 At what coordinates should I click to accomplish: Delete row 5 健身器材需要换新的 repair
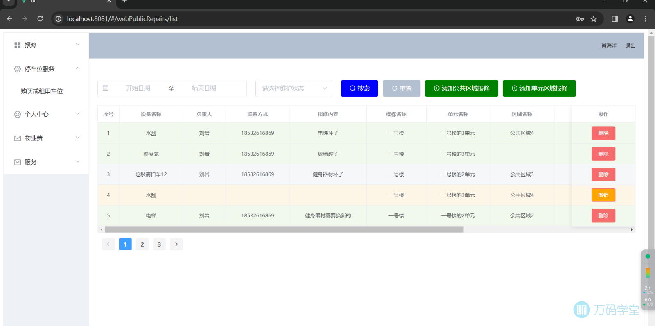click(x=603, y=216)
